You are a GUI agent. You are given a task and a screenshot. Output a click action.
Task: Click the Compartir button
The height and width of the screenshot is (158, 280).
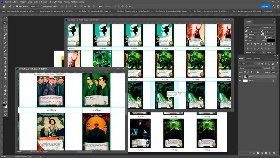265,6
